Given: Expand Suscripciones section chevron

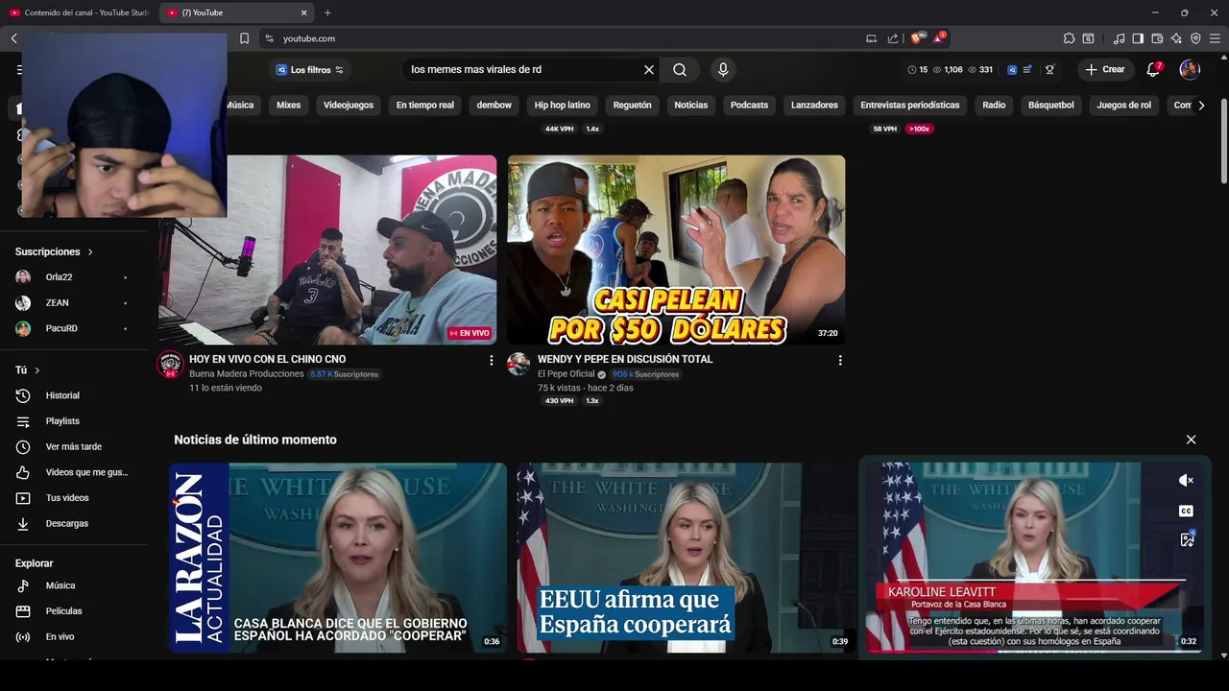Looking at the screenshot, I should (x=90, y=251).
